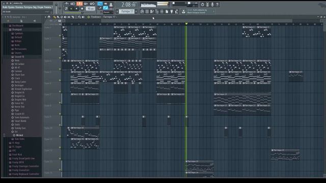Click the 2:08 time display

pyautogui.click(x=128, y=5)
